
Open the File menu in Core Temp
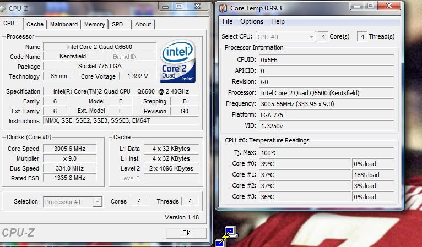[x=228, y=21]
